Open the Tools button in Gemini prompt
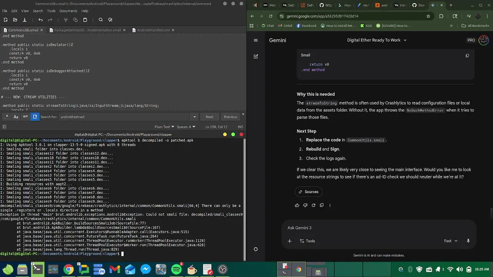The image size is (493, 277). (307, 241)
